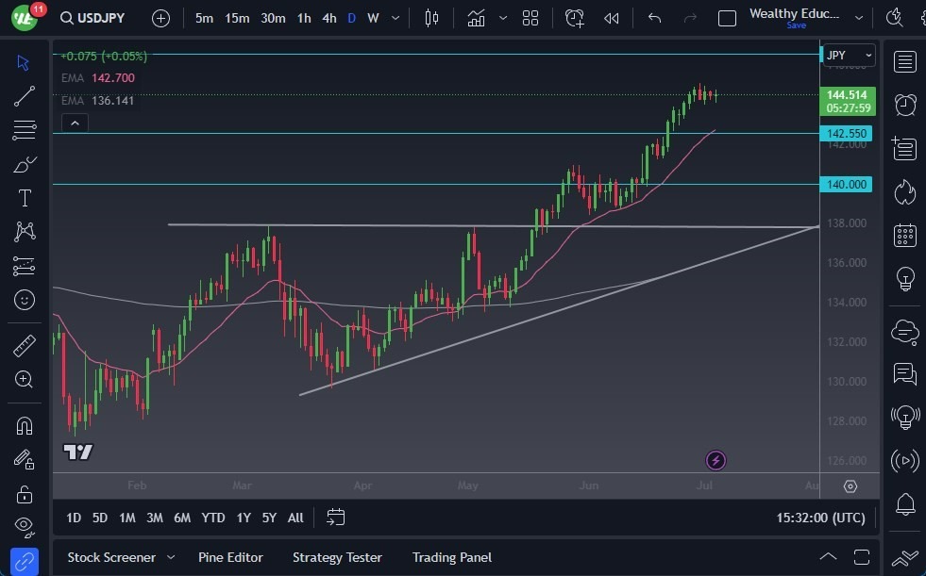Select the Trend Line drawing tool
Screen dimensions: 926x576
pyautogui.click(x=24, y=95)
